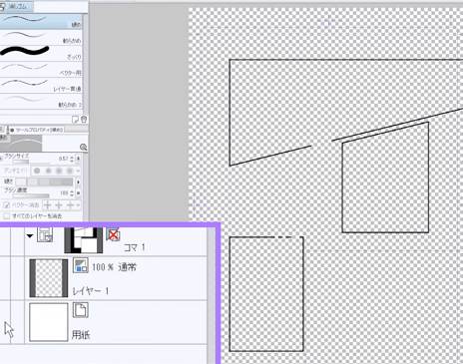Open the anti-aliasing dropdown arrow
The height and width of the screenshot is (364, 463).
point(78,171)
